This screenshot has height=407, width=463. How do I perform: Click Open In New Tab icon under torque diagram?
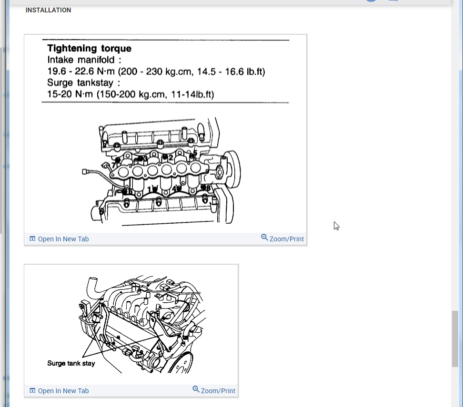coord(32,239)
